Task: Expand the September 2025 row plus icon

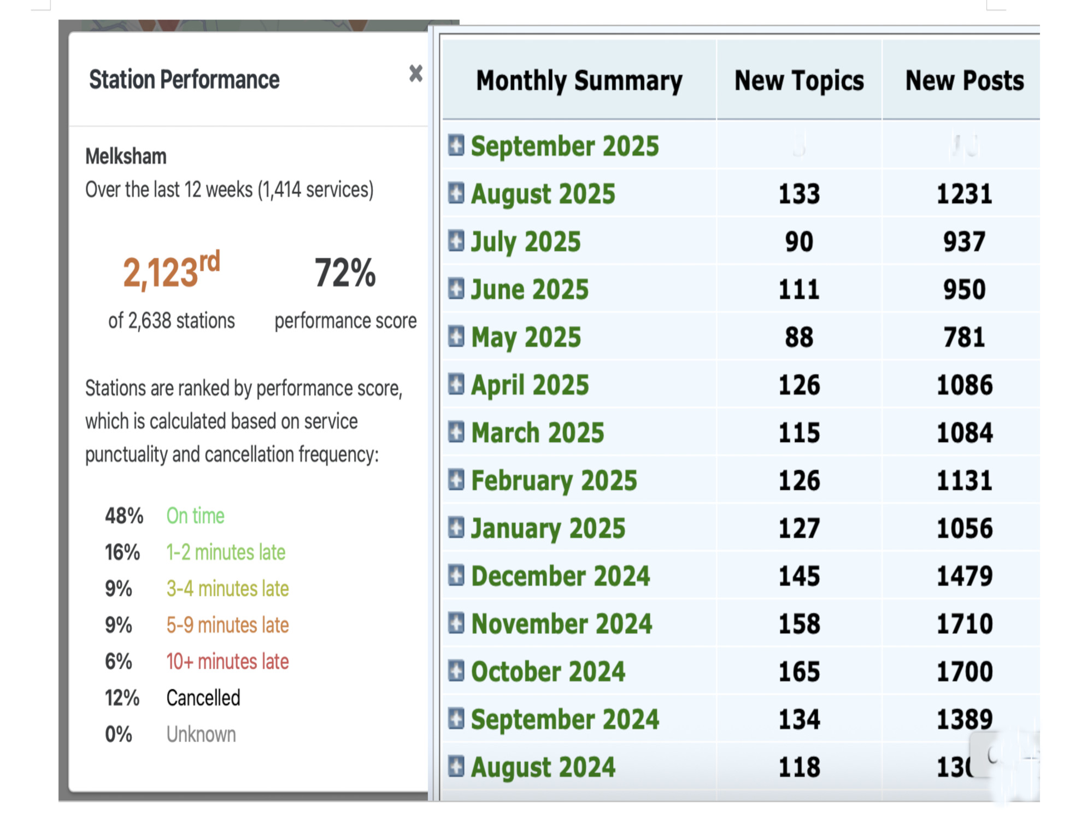Action: pos(456,145)
